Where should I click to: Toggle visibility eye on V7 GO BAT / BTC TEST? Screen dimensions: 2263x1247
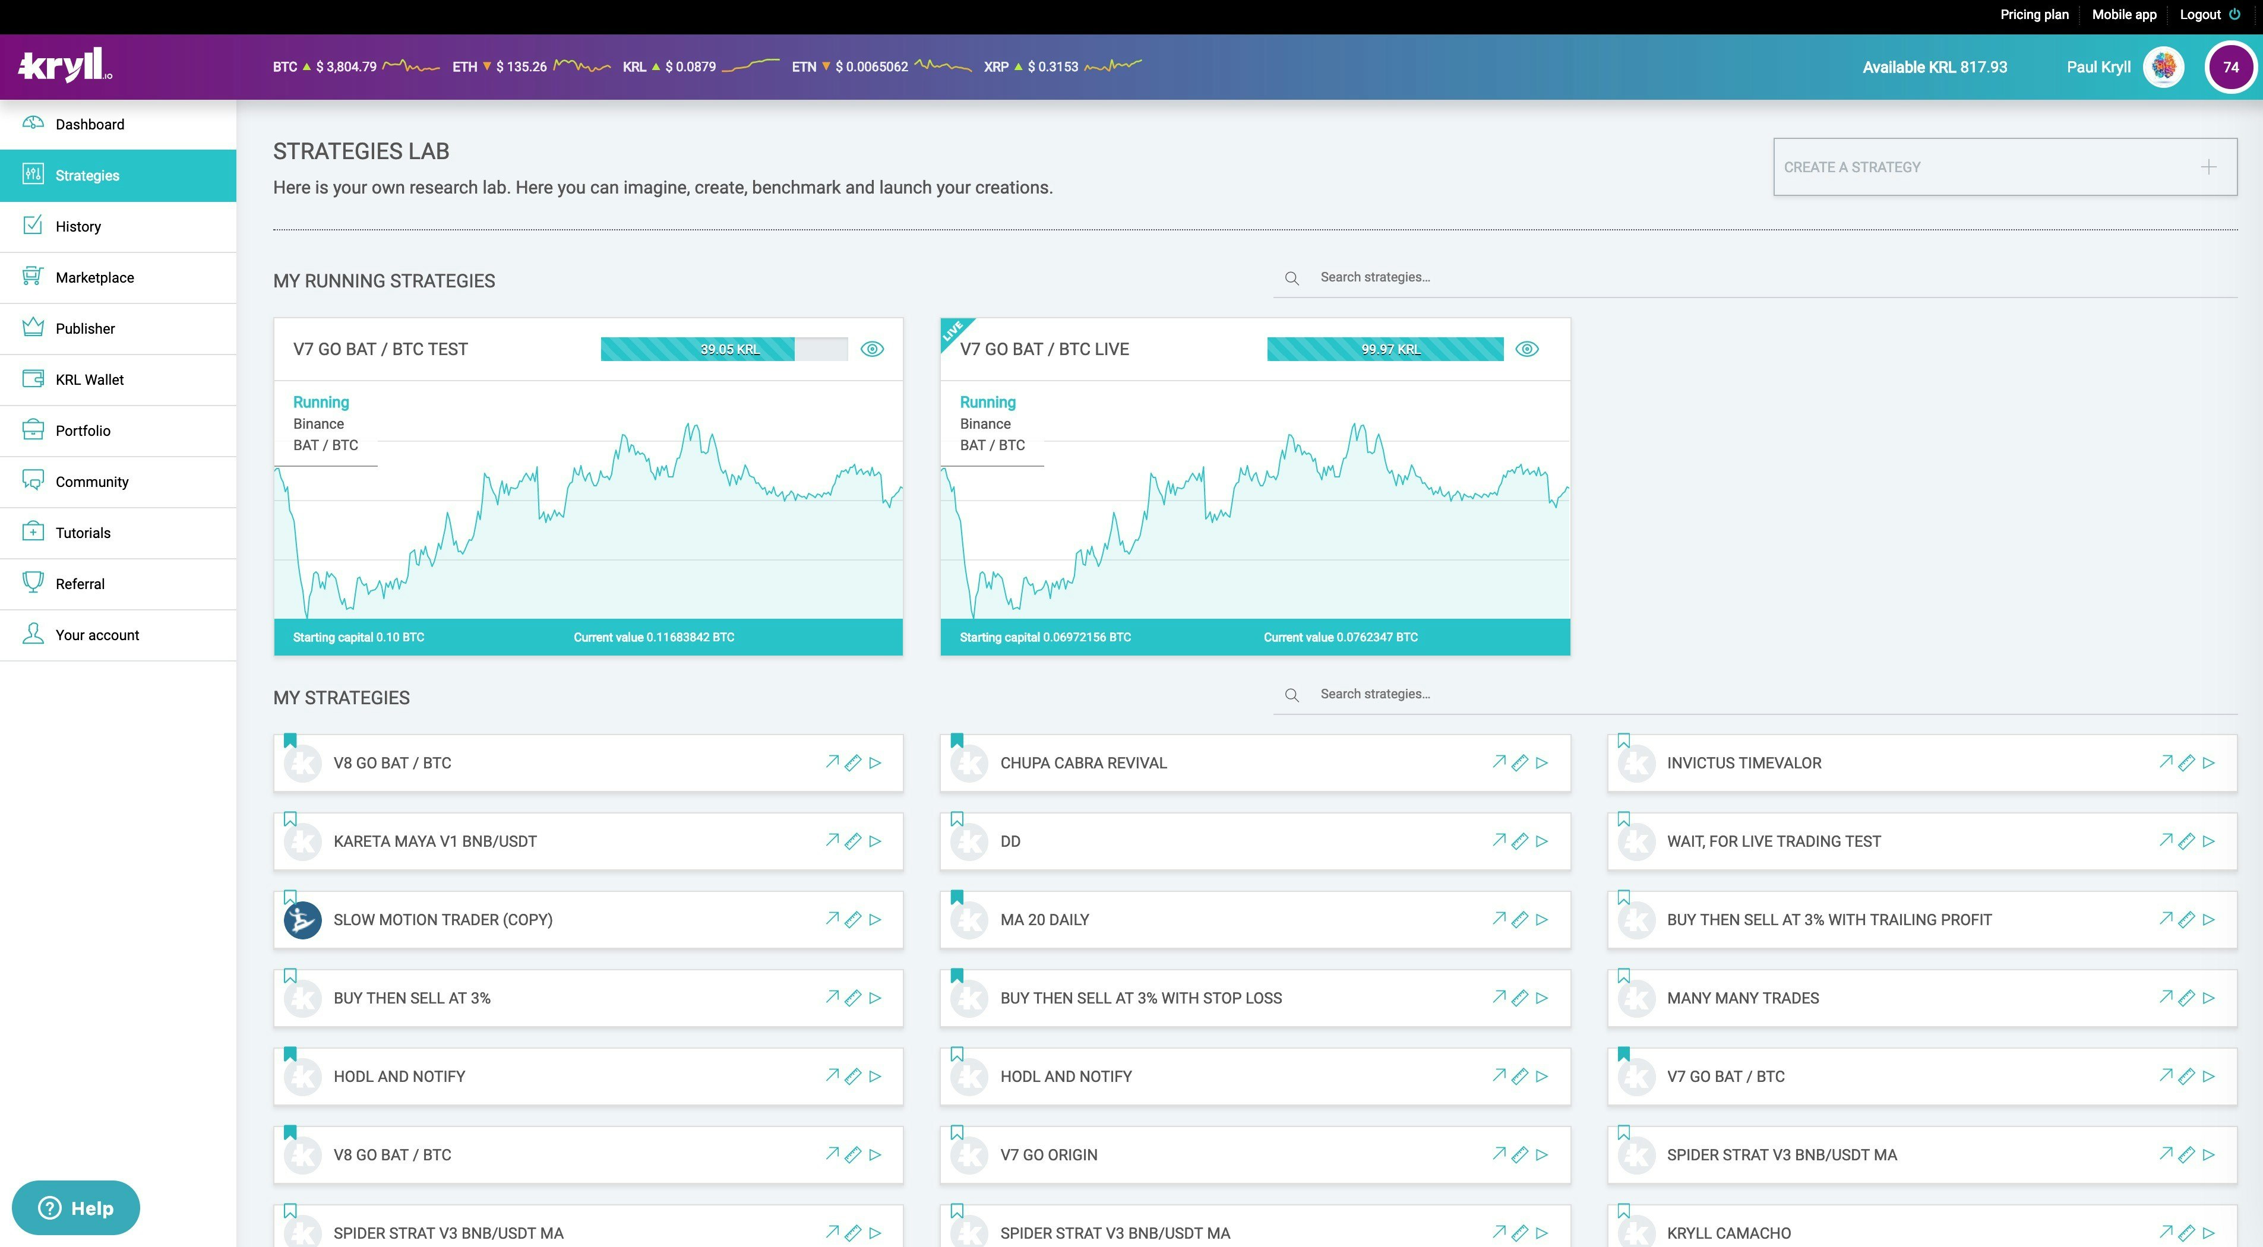pyautogui.click(x=873, y=349)
